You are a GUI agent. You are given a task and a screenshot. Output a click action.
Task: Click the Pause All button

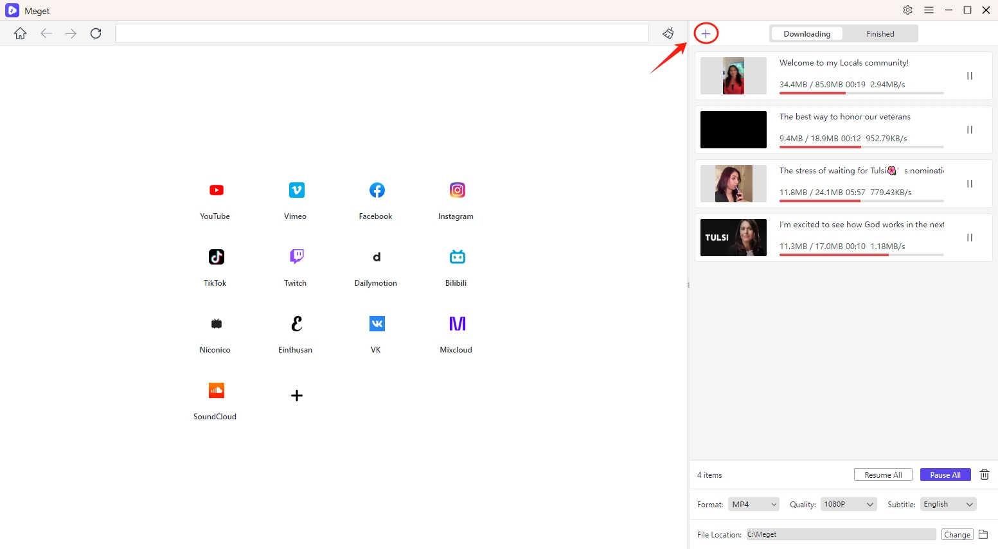pyautogui.click(x=945, y=475)
